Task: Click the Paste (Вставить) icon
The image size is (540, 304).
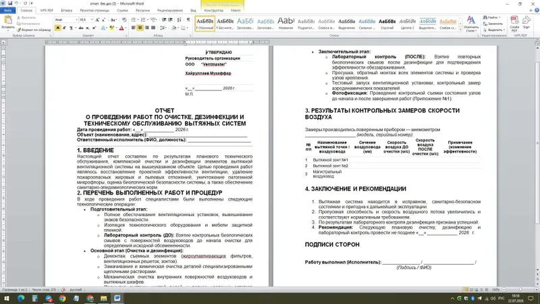Action: pos(7,21)
